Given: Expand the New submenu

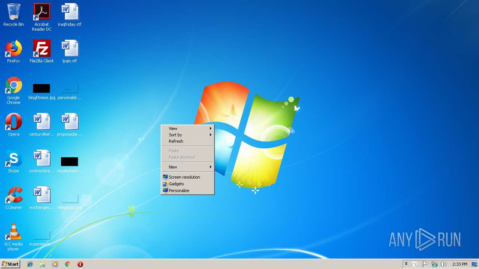Looking at the screenshot, I should (x=187, y=167).
